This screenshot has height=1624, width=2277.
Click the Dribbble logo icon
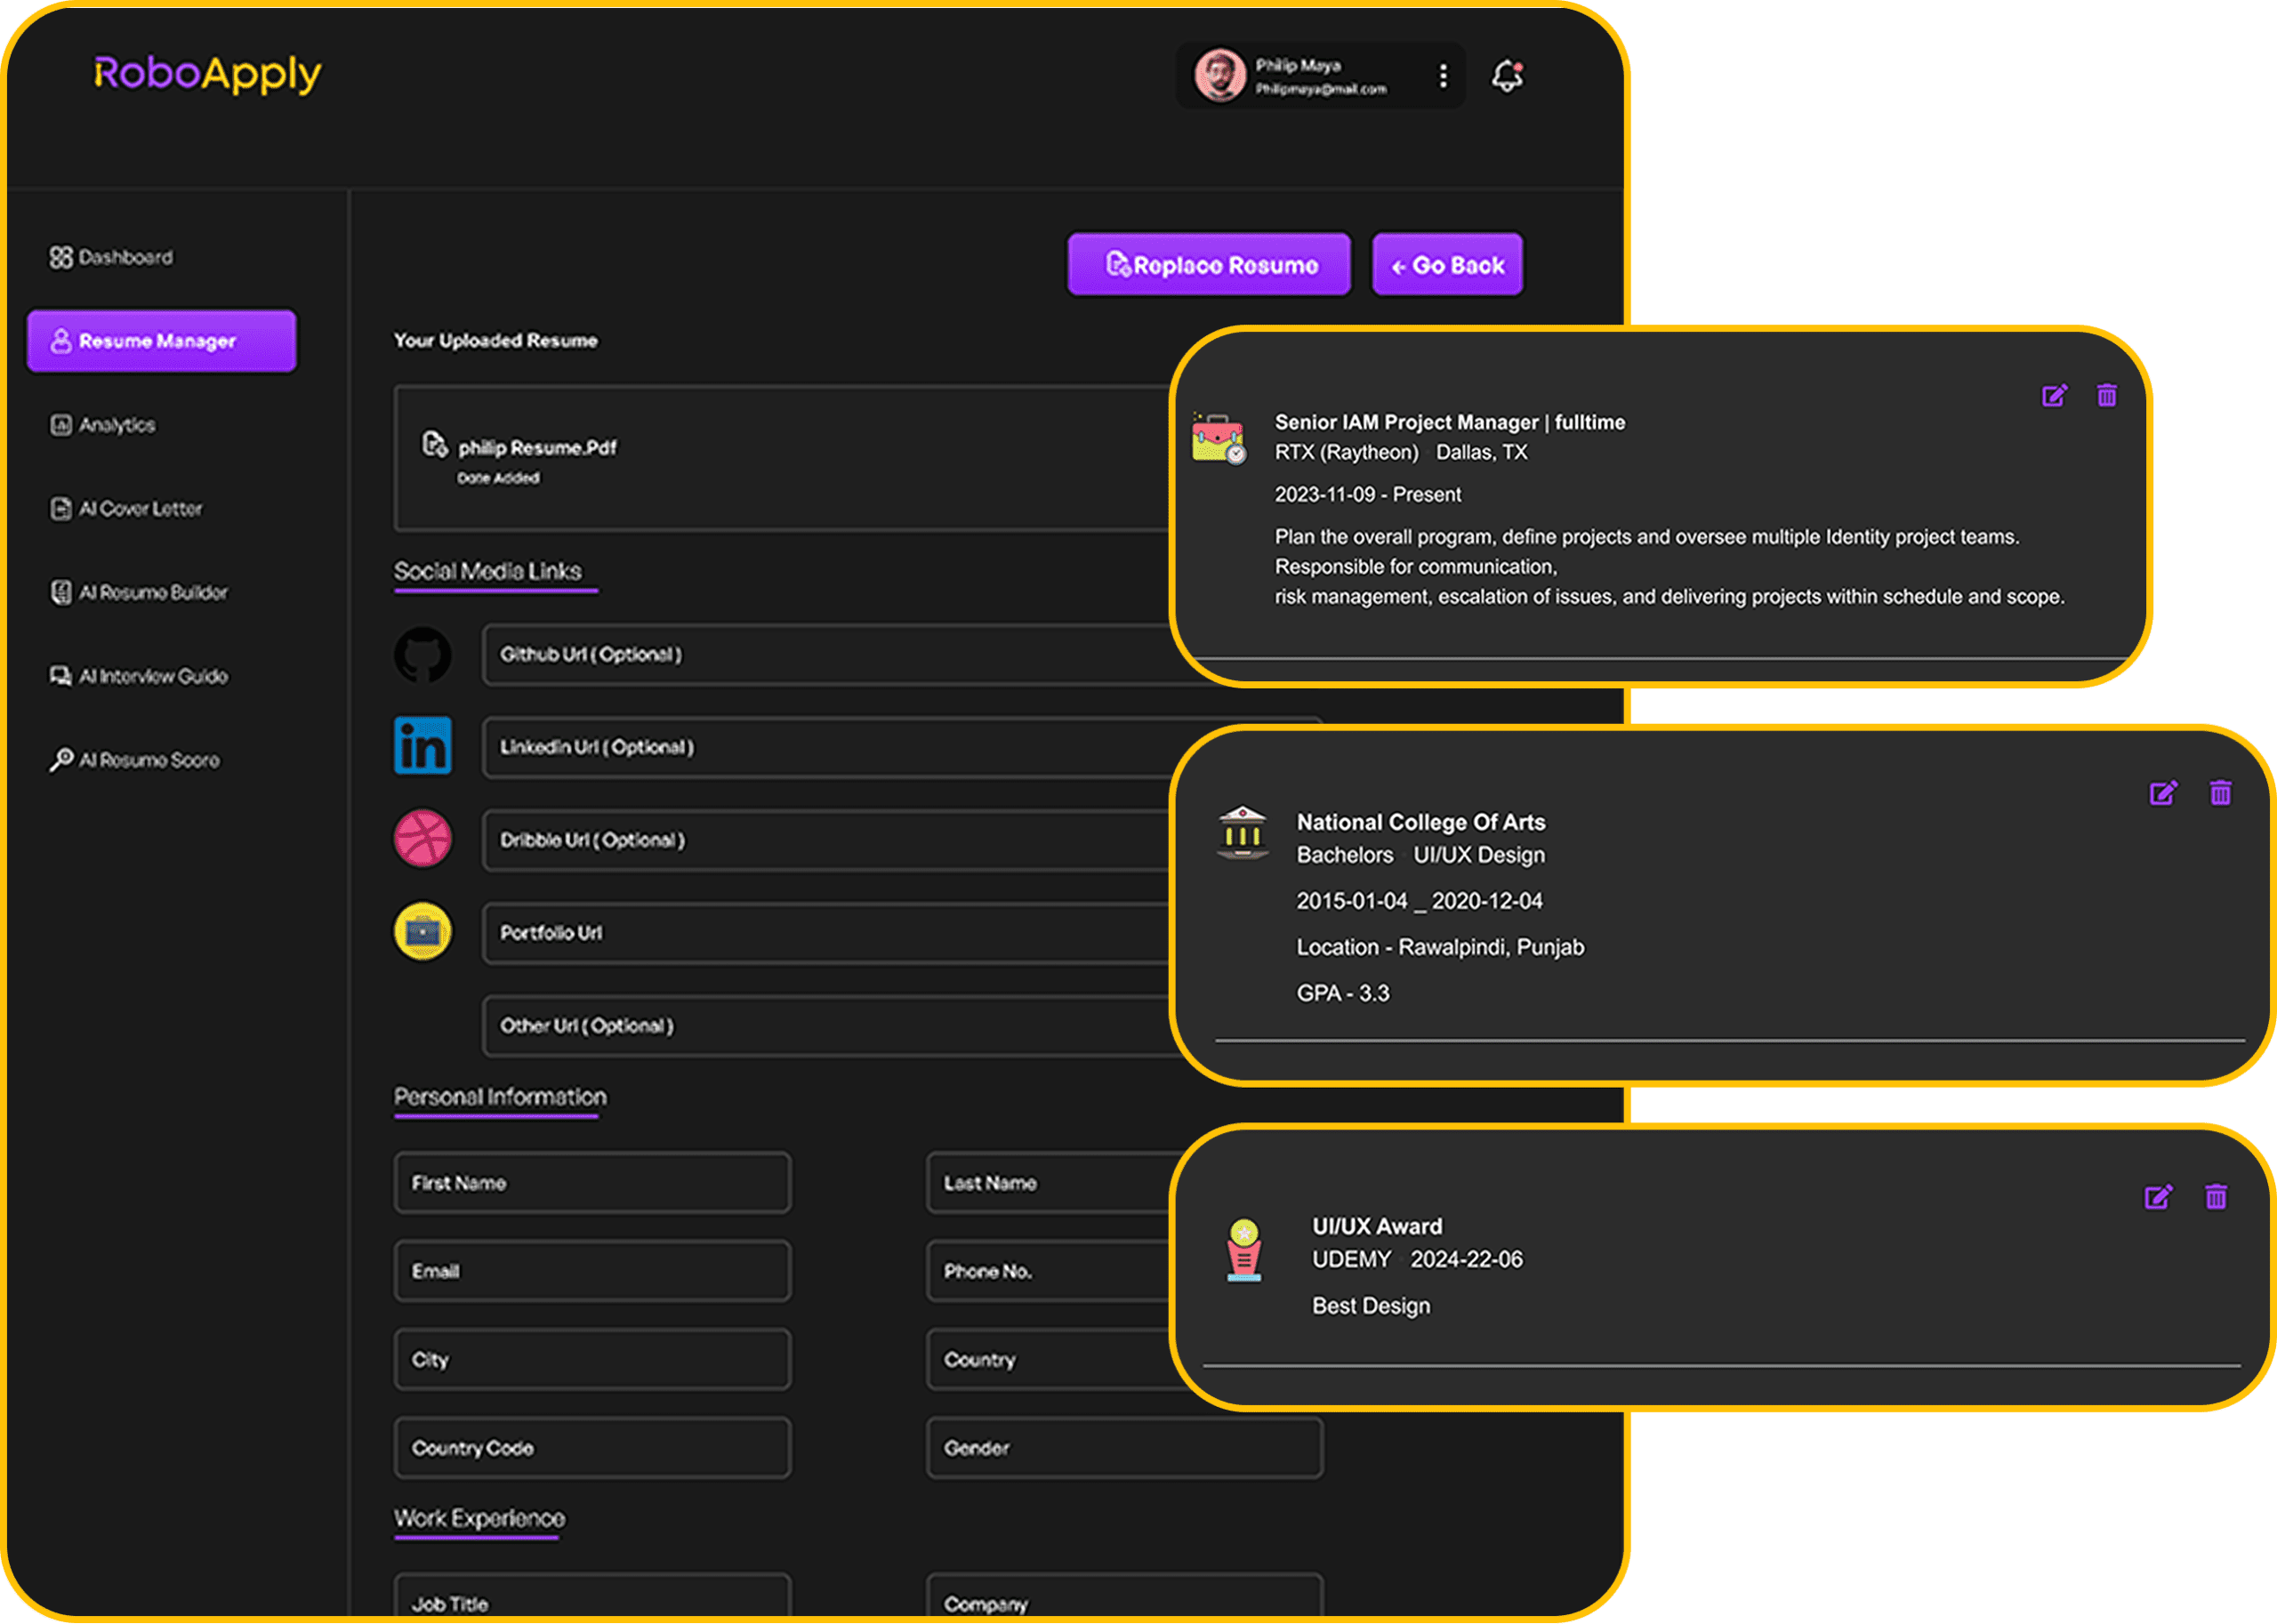coord(423,839)
